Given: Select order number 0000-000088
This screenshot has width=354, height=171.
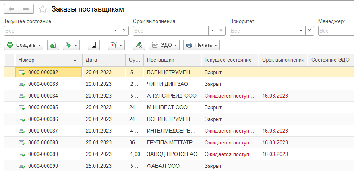Looking at the screenshot, I should [43, 142].
